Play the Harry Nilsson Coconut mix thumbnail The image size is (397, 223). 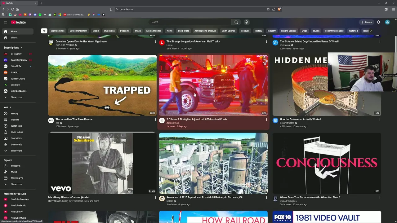click(102, 163)
